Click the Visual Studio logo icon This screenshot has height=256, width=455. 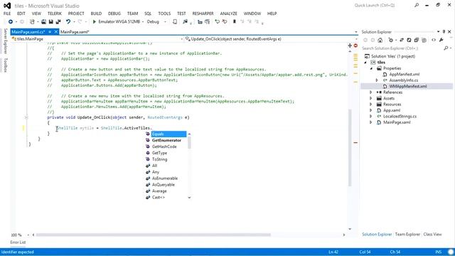tap(7, 6)
